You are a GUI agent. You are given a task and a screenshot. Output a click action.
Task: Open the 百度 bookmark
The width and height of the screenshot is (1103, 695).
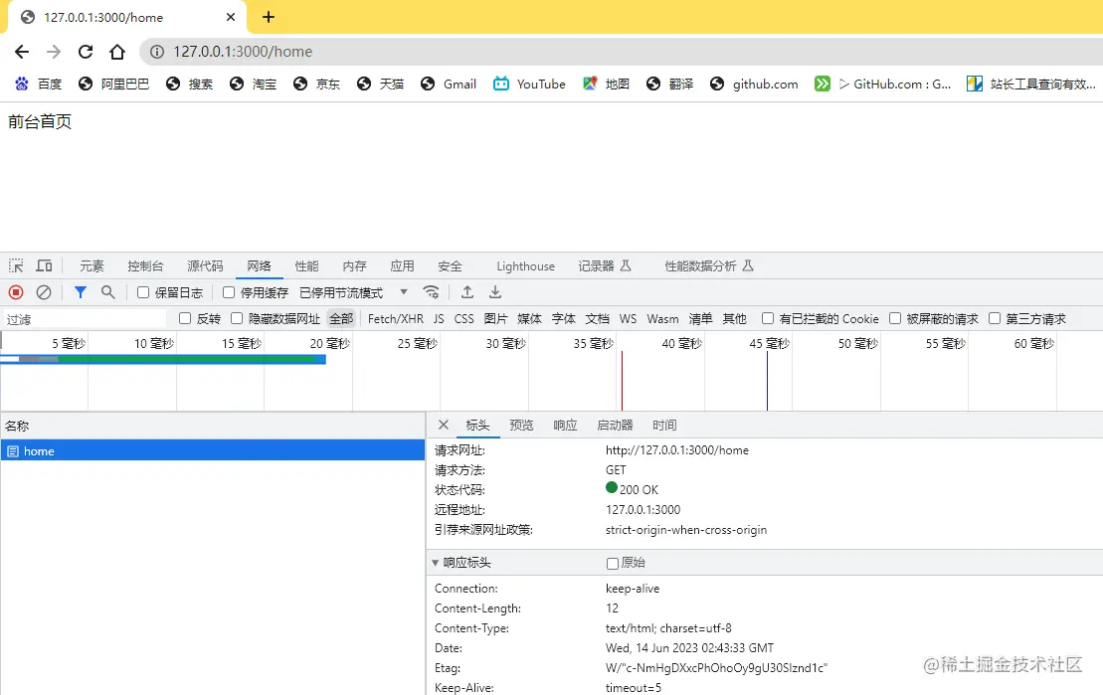point(38,84)
